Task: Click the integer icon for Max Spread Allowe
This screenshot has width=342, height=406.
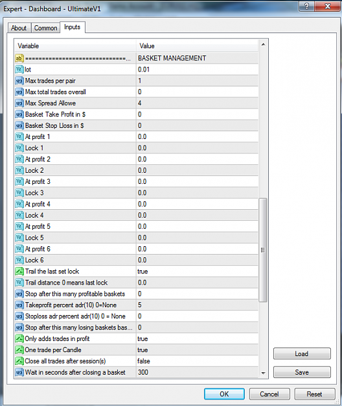Action: coord(19,103)
